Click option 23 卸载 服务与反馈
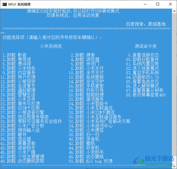 click(20, 104)
